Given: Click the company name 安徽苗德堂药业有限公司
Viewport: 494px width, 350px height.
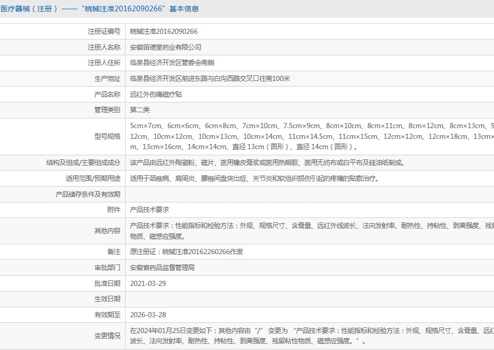Looking at the screenshot, I should [166, 47].
